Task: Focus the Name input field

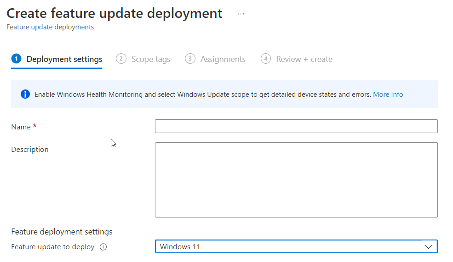Action: point(296,126)
